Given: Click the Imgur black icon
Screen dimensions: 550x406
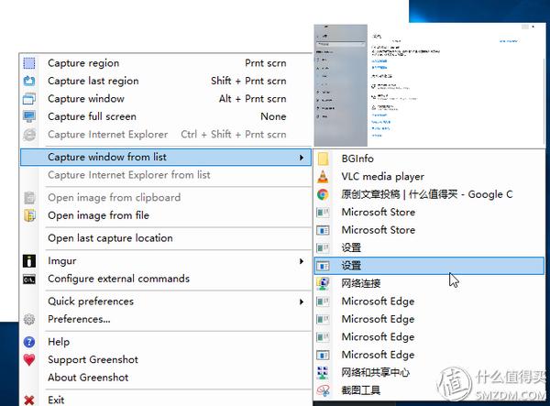Looking at the screenshot, I should coord(29,261).
